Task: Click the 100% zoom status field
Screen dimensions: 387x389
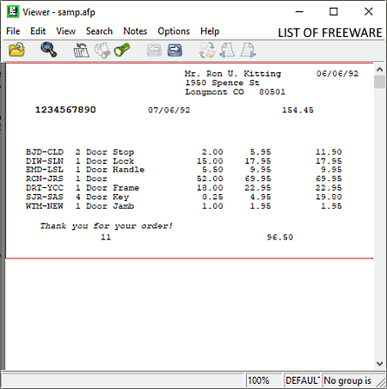Action: [x=264, y=380]
